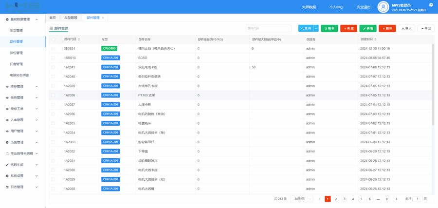Check the row 1A2036 checkbox
Screen dimensions: 438x208
click(53, 114)
